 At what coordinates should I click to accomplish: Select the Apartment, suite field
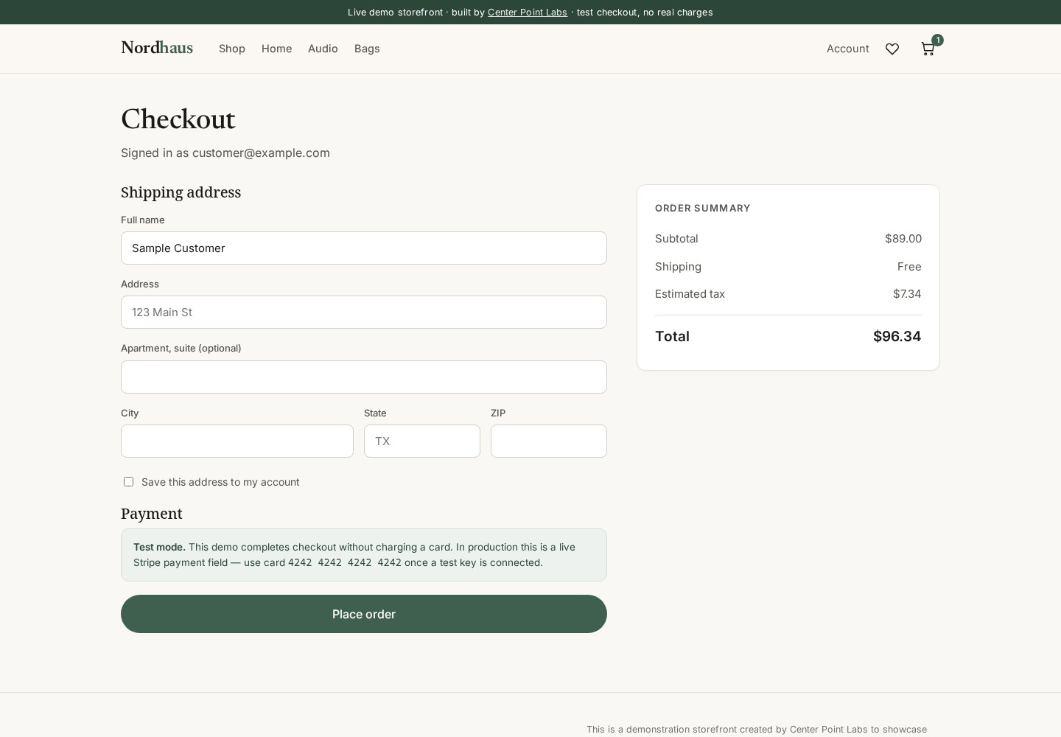coord(364,377)
